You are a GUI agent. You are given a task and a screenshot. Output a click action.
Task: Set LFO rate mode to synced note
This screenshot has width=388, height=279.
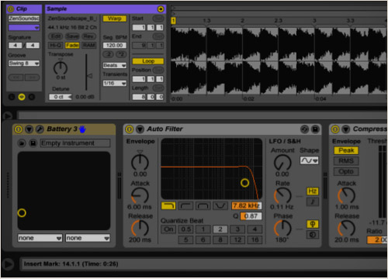[313, 201]
